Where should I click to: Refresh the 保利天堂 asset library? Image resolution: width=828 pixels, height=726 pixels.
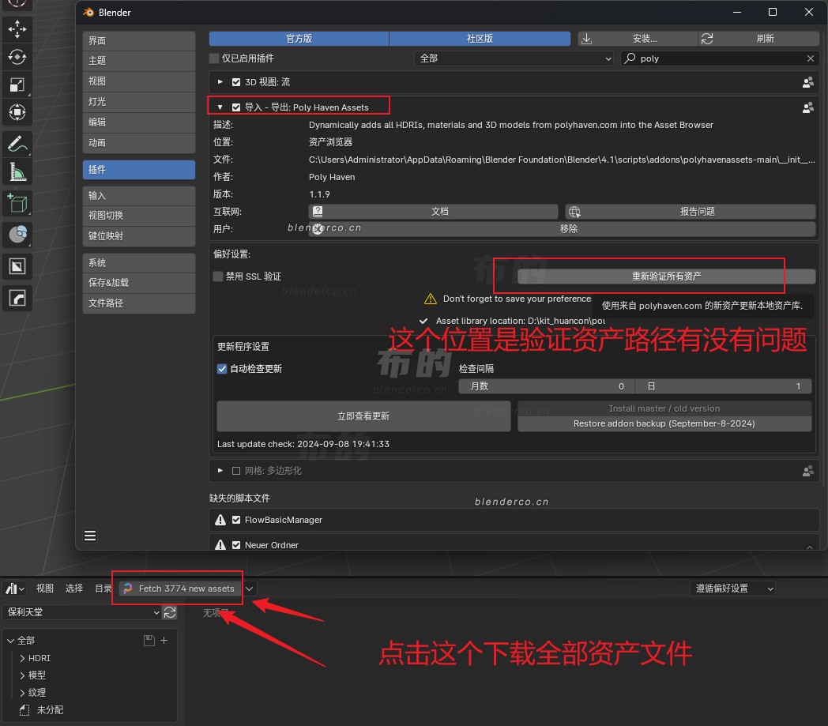[x=170, y=612]
